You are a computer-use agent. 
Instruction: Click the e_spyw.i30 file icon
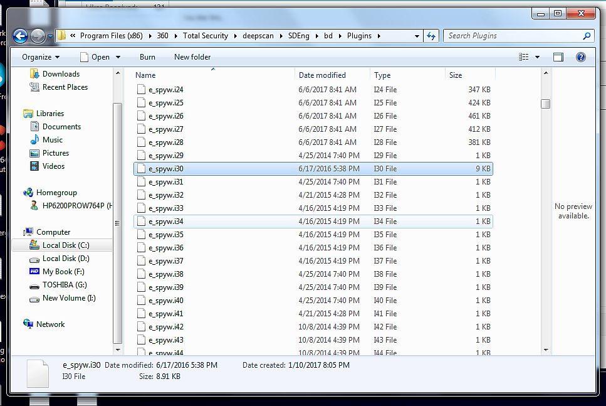point(141,168)
